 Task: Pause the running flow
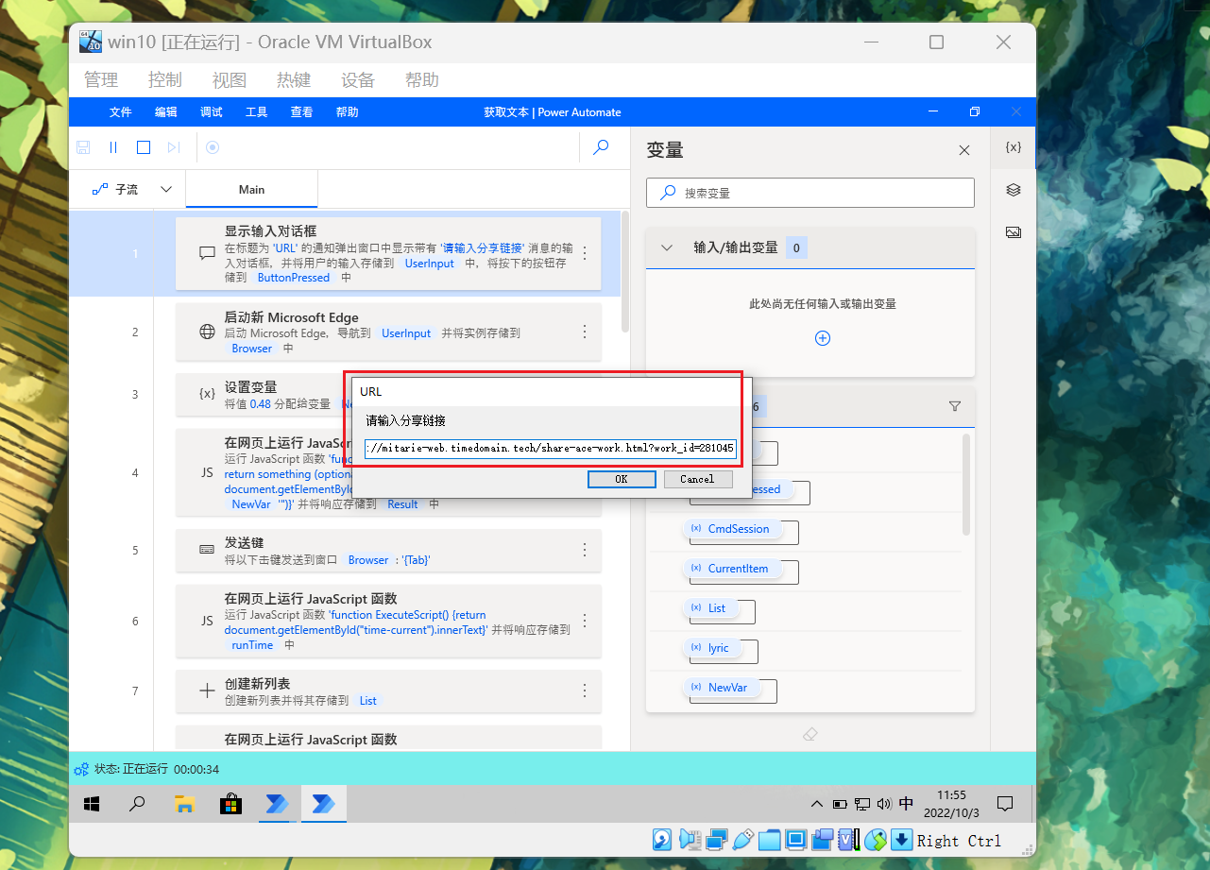pos(113,147)
